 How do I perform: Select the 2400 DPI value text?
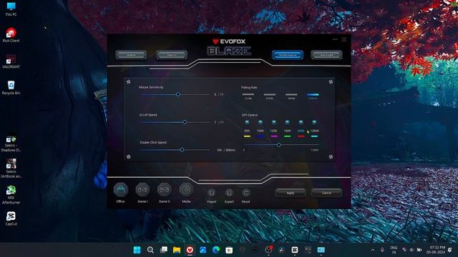[301, 131]
